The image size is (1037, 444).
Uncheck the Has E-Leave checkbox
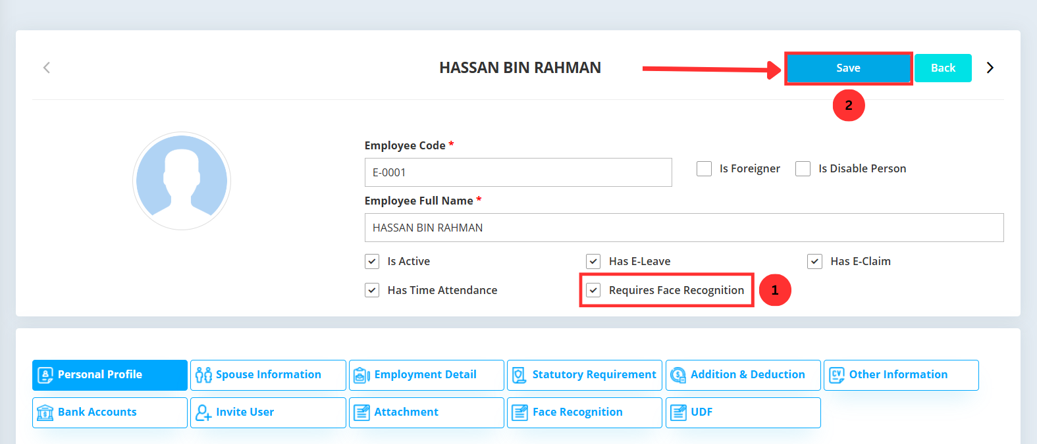pyautogui.click(x=593, y=261)
